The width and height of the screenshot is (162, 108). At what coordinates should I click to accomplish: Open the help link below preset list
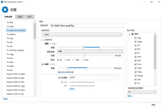pyautogui.click(x=6, y=99)
